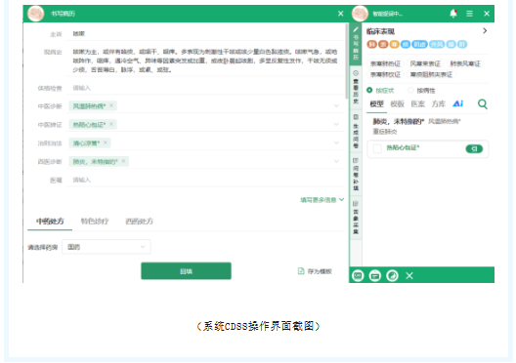
Task: Tick the checkbox next to 热陷心包证
Action: [x=377, y=148]
